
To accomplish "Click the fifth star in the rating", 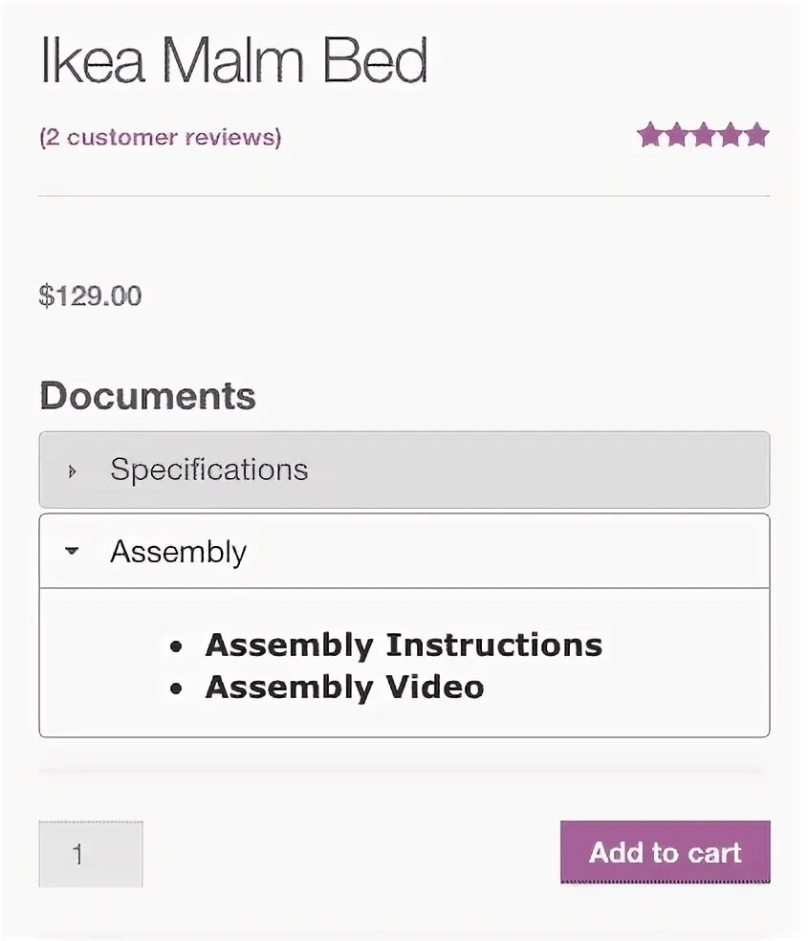I will point(756,136).
